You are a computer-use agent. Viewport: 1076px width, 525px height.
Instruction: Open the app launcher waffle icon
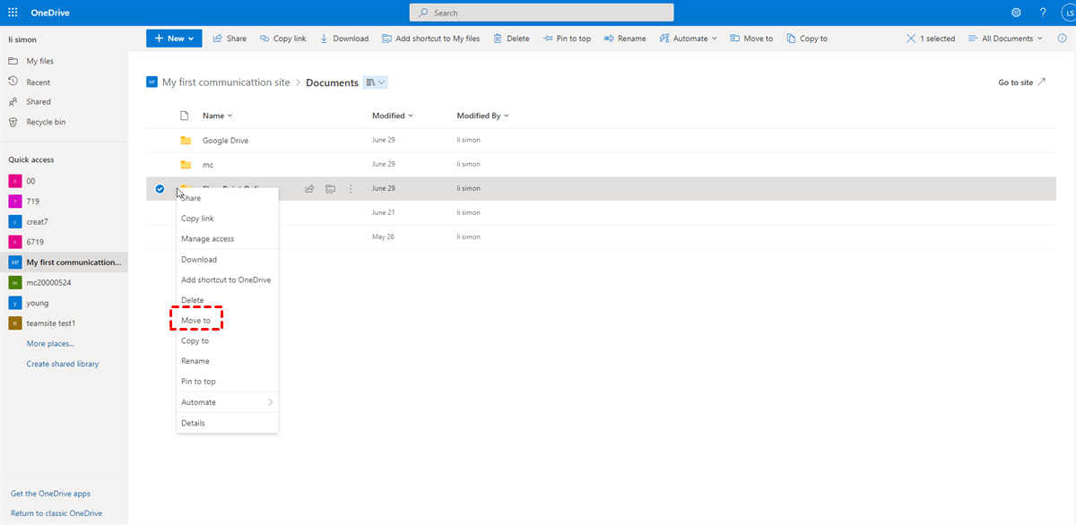(x=13, y=13)
